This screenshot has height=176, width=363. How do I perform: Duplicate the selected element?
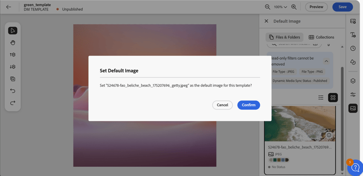click(x=13, y=79)
